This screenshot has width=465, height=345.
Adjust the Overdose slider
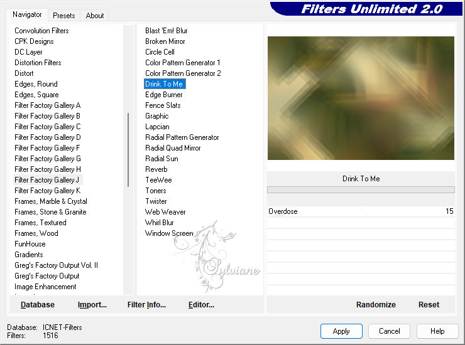pos(361,211)
